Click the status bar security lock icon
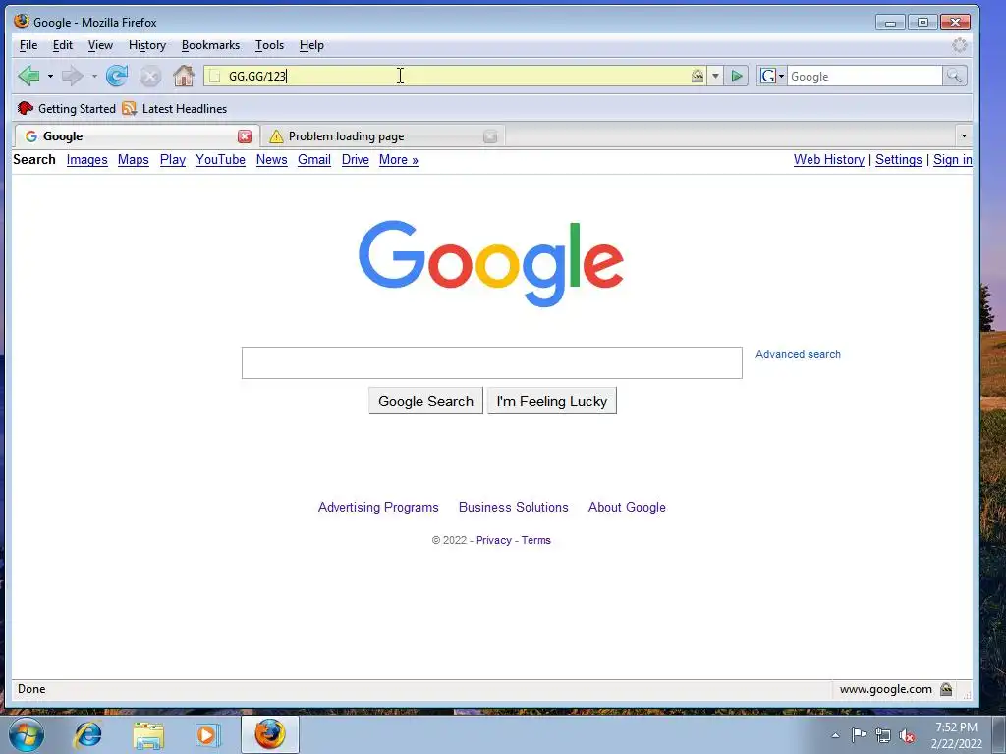This screenshot has height=754, width=1006. click(x=946, y=689)
